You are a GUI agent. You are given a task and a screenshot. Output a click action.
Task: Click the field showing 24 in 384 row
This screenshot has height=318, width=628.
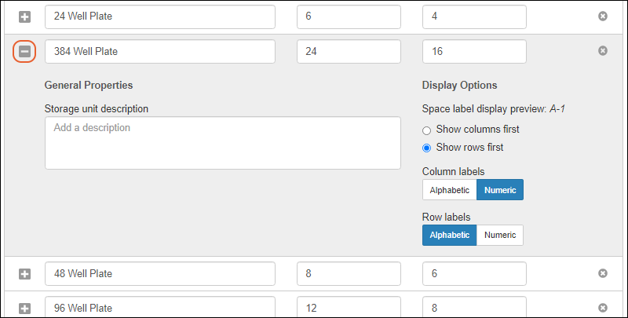(349, 51)
